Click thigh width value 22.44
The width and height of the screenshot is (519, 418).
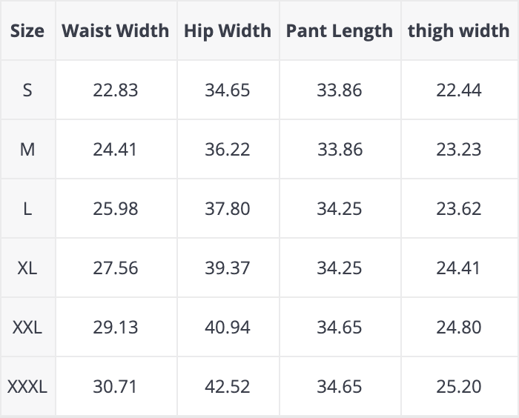459,90
